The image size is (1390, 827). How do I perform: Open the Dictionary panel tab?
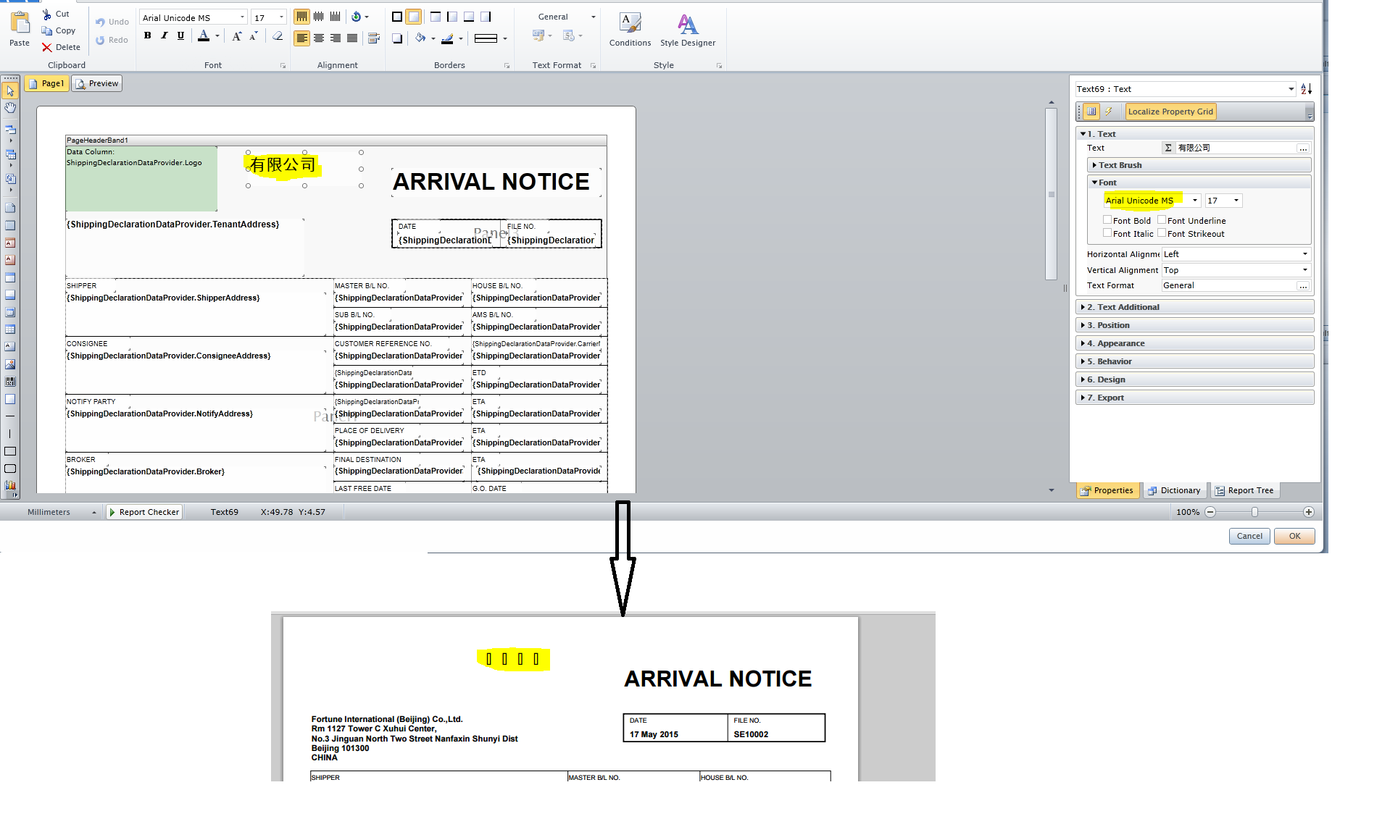[1174, 491]
